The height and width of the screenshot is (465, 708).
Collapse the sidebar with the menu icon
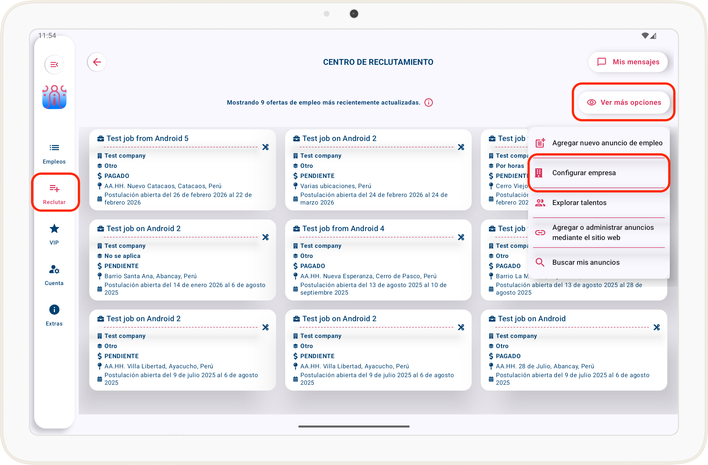click(54, 65)
